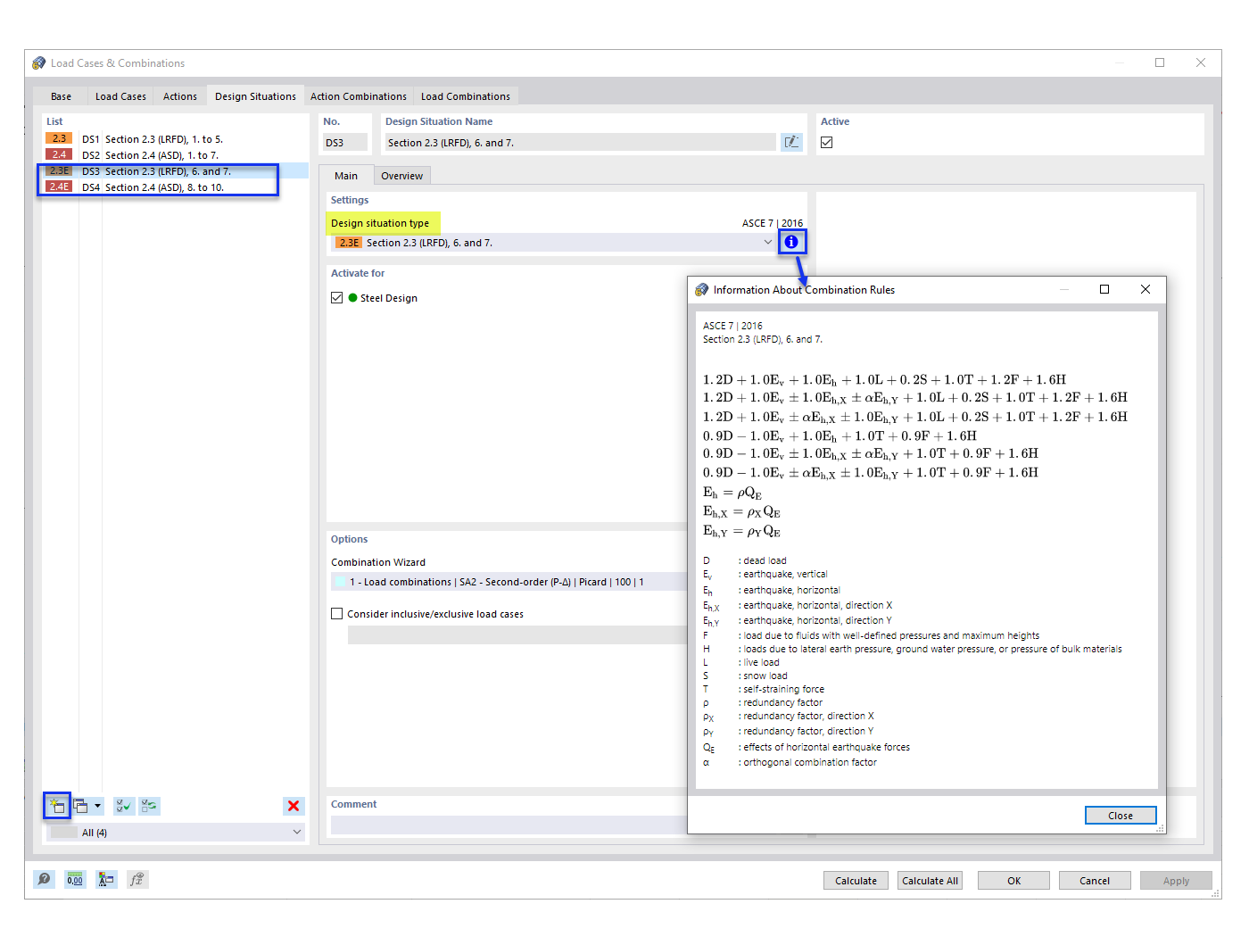
Task: Close the Information About Combination Rules dialog
Action: coord(1121,815)
